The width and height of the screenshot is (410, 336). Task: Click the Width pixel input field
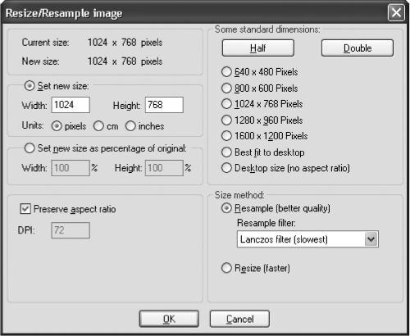point(71,105)
